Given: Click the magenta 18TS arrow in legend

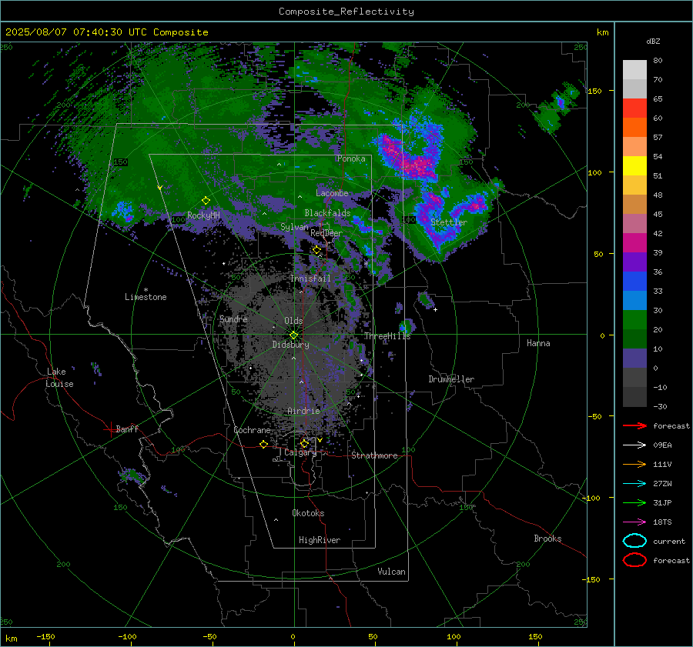Looking at the screenshot, I should coord(634,522).
